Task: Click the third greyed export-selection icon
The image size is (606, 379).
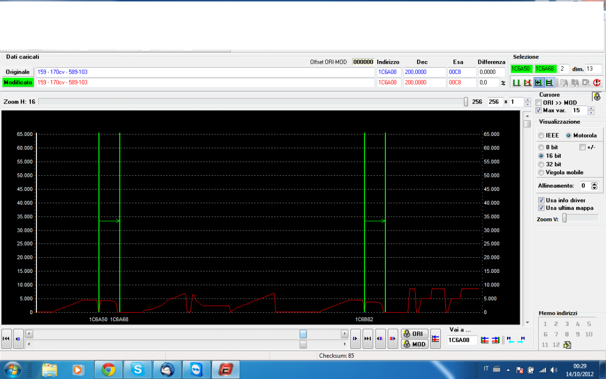Action: (x=586, y=82)
